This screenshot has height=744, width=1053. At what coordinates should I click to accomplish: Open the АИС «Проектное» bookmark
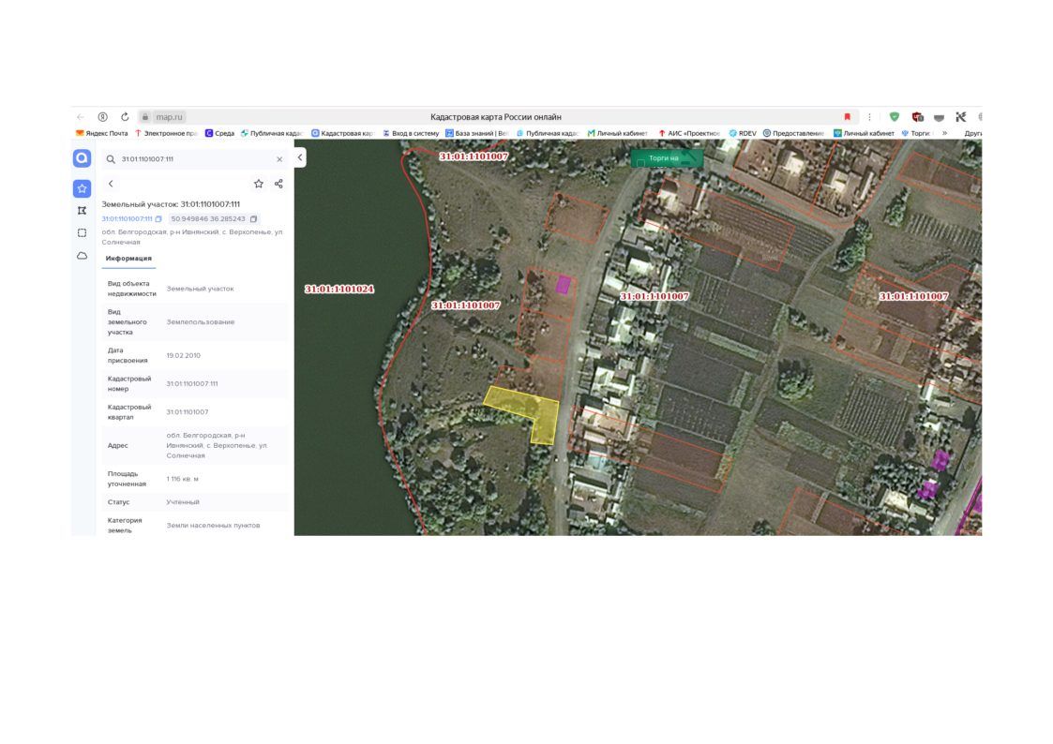(x=689, y=133)
